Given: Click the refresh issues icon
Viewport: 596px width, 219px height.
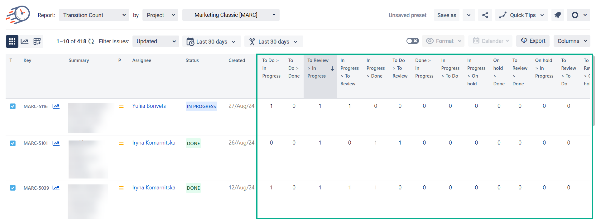Looking at the screenshot, I should (91, 41).
